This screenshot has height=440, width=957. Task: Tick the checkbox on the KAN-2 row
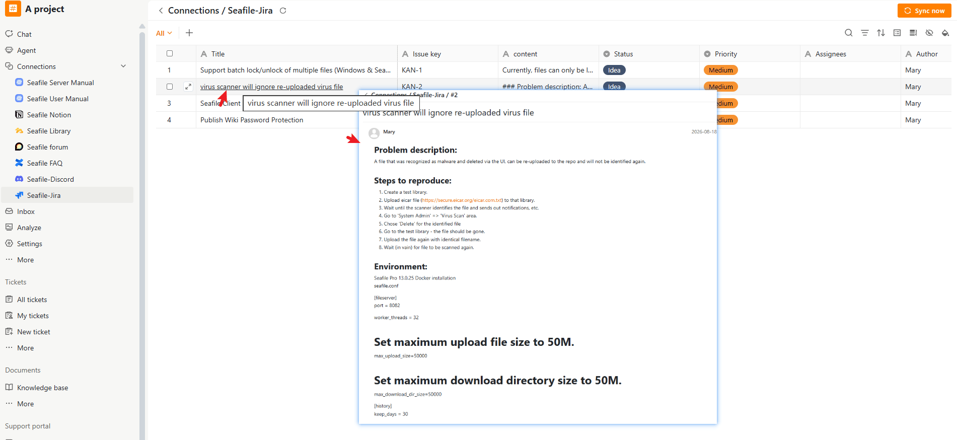click(x=170, y=87)
